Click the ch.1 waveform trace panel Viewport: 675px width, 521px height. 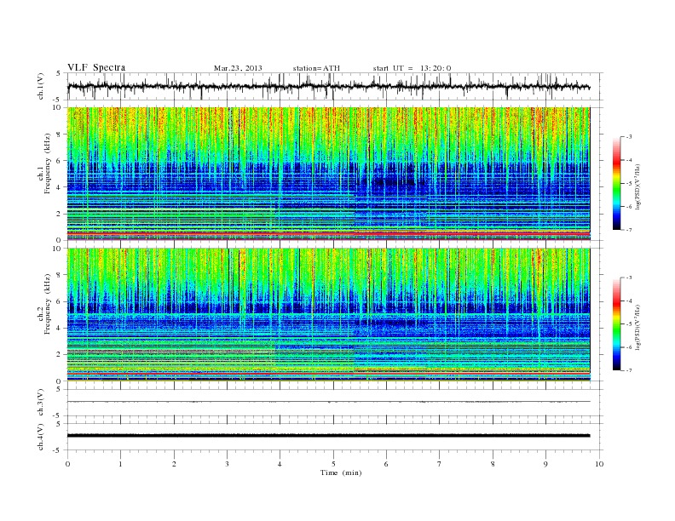point(335,86)
